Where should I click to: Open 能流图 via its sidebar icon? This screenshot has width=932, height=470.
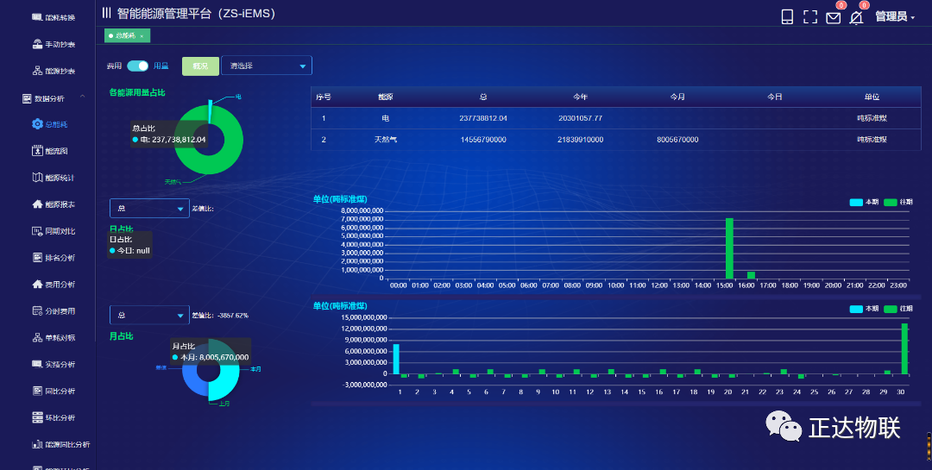point(37,151)
